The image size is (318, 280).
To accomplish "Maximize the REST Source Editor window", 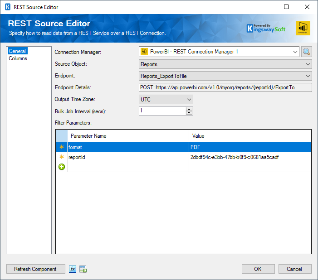I will pos(286,7).
